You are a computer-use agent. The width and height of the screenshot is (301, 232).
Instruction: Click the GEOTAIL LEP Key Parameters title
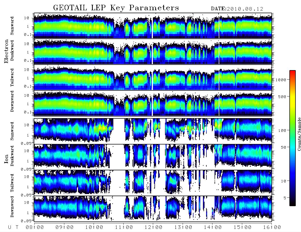tap(116, 8)
